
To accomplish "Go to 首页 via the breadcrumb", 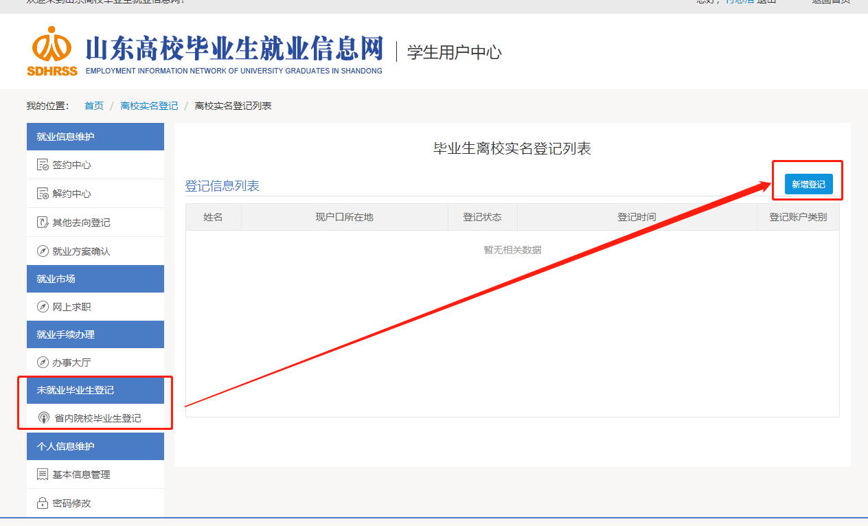I will pos(94,106).
